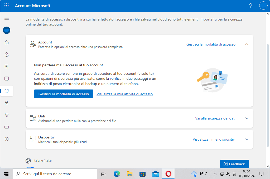The image size is (270, 179).
Task: Click the Account Microsoft title
Action: (33, 6)
